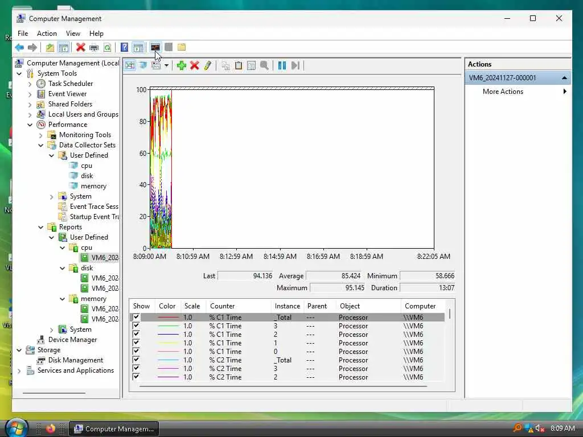583x437 pixels.
Task: Open the Help menu
Action: (x=96, y=34)
